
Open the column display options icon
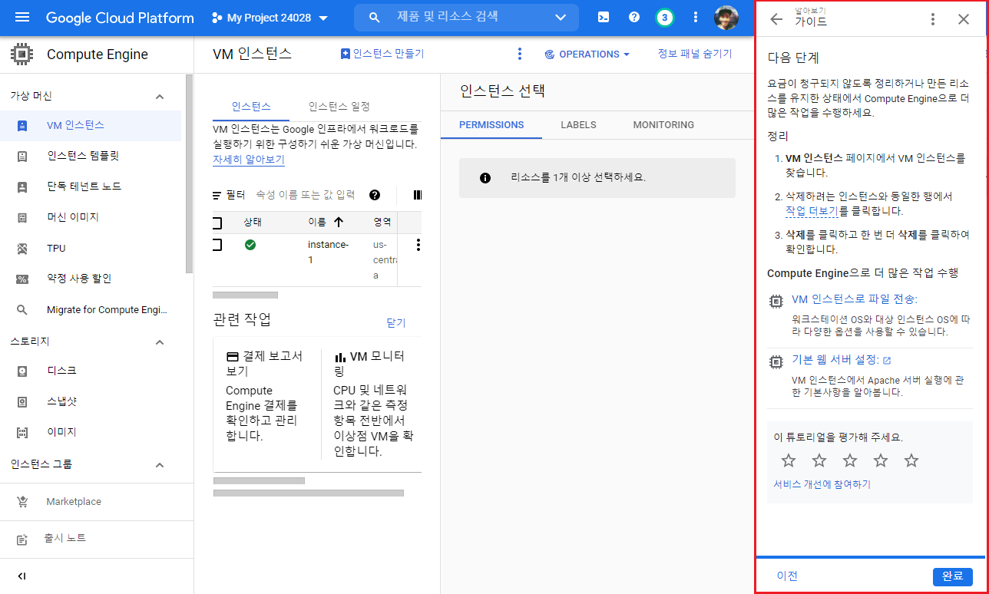pyautogui.click(x=418, y=195)
